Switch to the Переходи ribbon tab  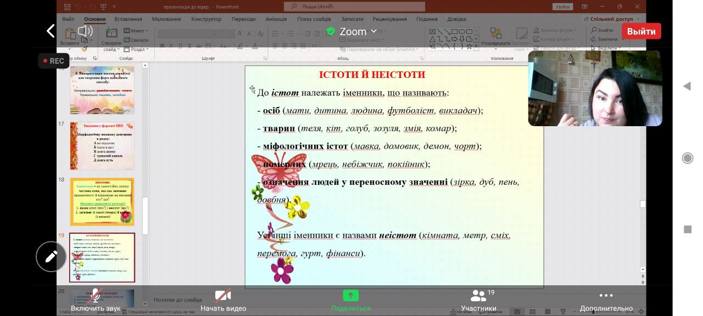click(x=243, y=19)
